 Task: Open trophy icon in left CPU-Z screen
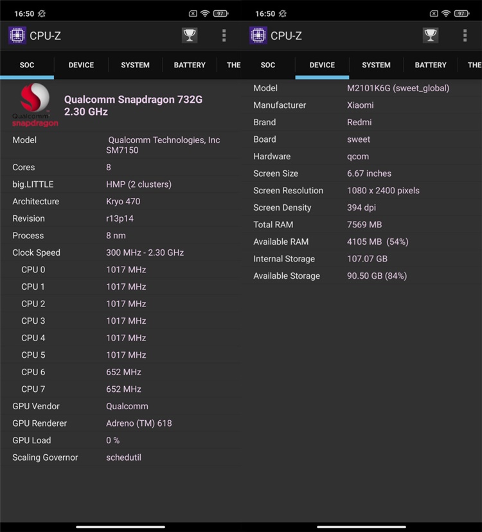point(190,35)
